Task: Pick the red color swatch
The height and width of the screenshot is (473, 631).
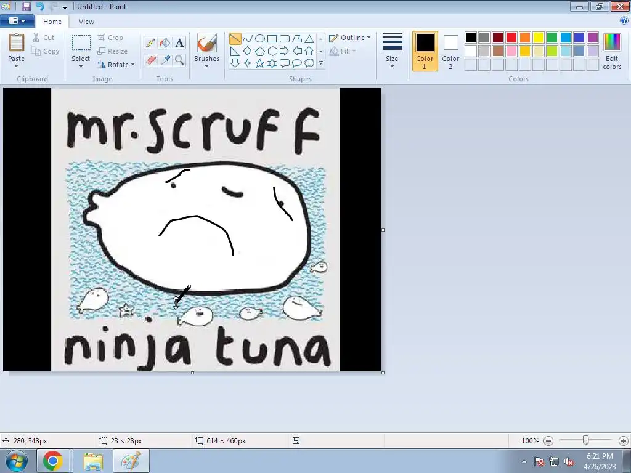Action: (x=511, y=38)
